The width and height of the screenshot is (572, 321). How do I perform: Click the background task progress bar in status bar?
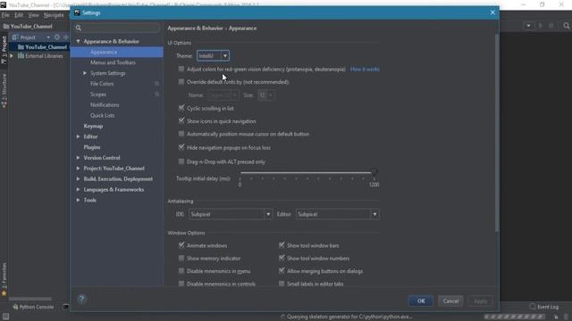(x=516, y=317)
